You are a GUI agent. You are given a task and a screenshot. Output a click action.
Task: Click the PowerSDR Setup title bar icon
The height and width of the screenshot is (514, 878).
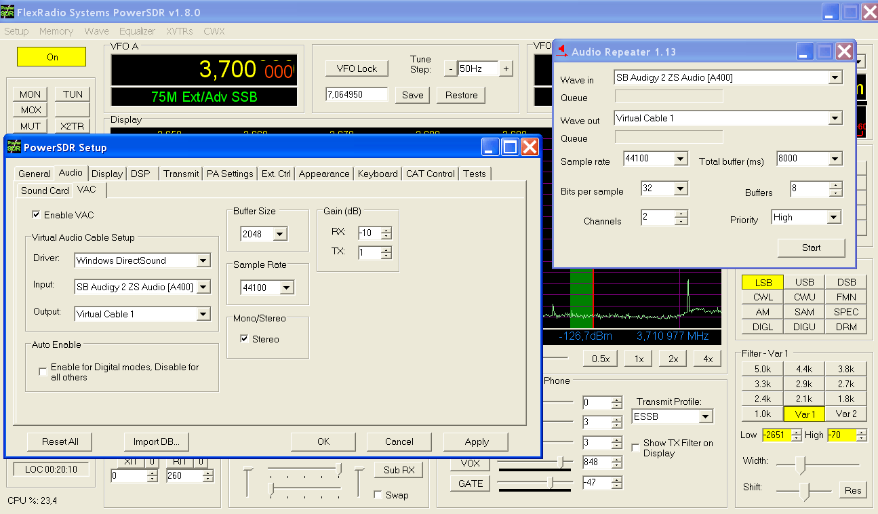pyautogui.click(x=14, y=146)
